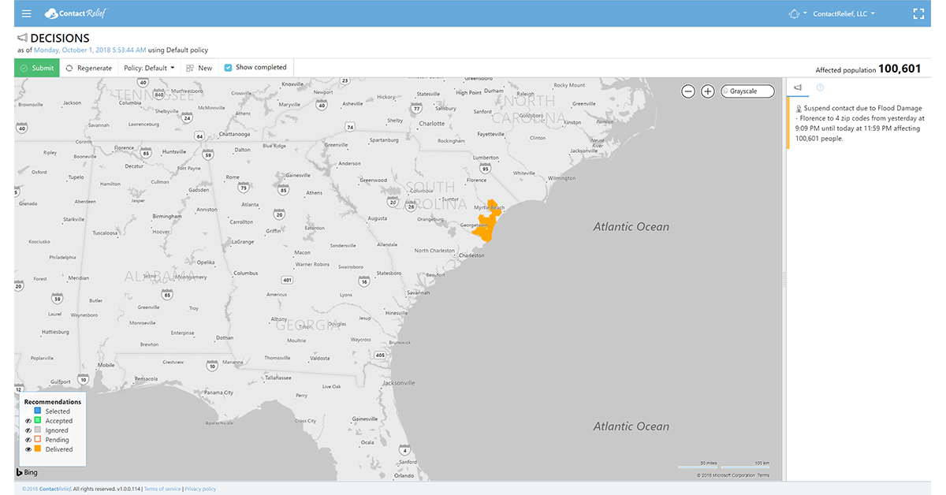Screen dimensions: 946x495
Task: Select the Flood Damage Florence suspend recommendation
Action: coord(858,123)
